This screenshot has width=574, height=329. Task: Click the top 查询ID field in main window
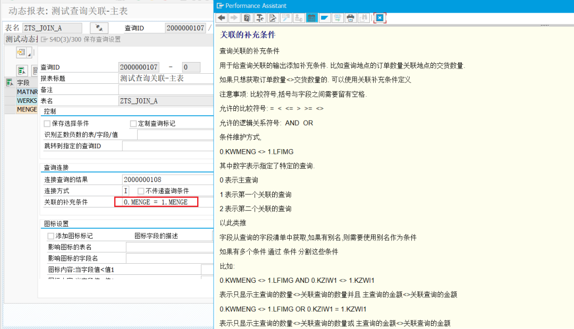coord(185,28)
